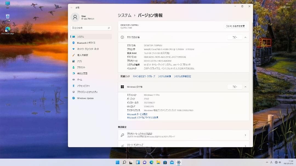Open Task View from the taskbar
The image size is (296, 166).
point(137,162)
